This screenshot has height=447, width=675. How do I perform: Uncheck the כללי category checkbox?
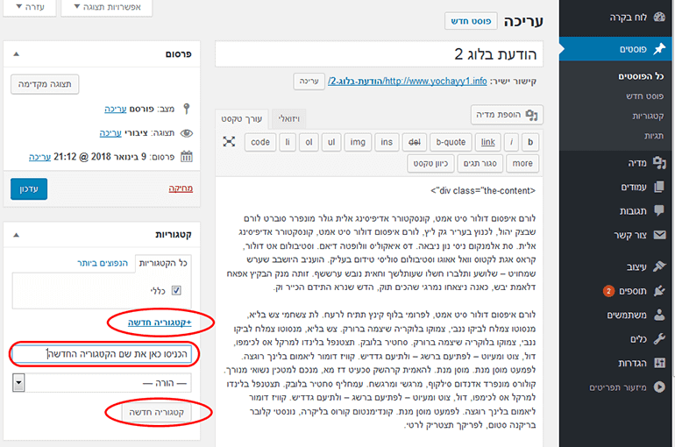pos(176,291)
